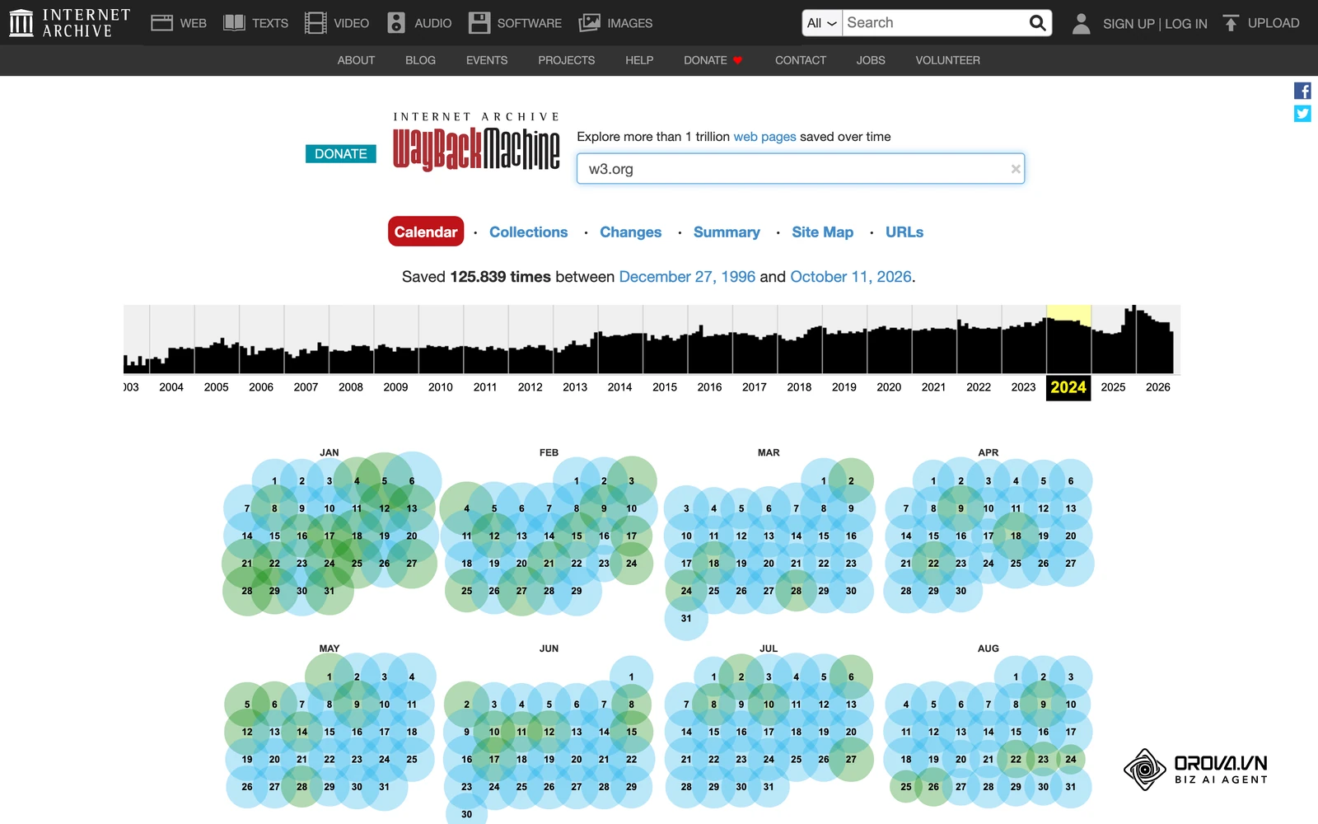Click the Internet Archive logo
This screenshot has width=1318, height=824.
coord(70,23)
